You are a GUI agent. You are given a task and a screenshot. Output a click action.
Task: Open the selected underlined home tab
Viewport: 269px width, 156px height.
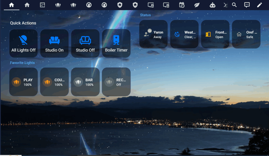pos(12,5)
